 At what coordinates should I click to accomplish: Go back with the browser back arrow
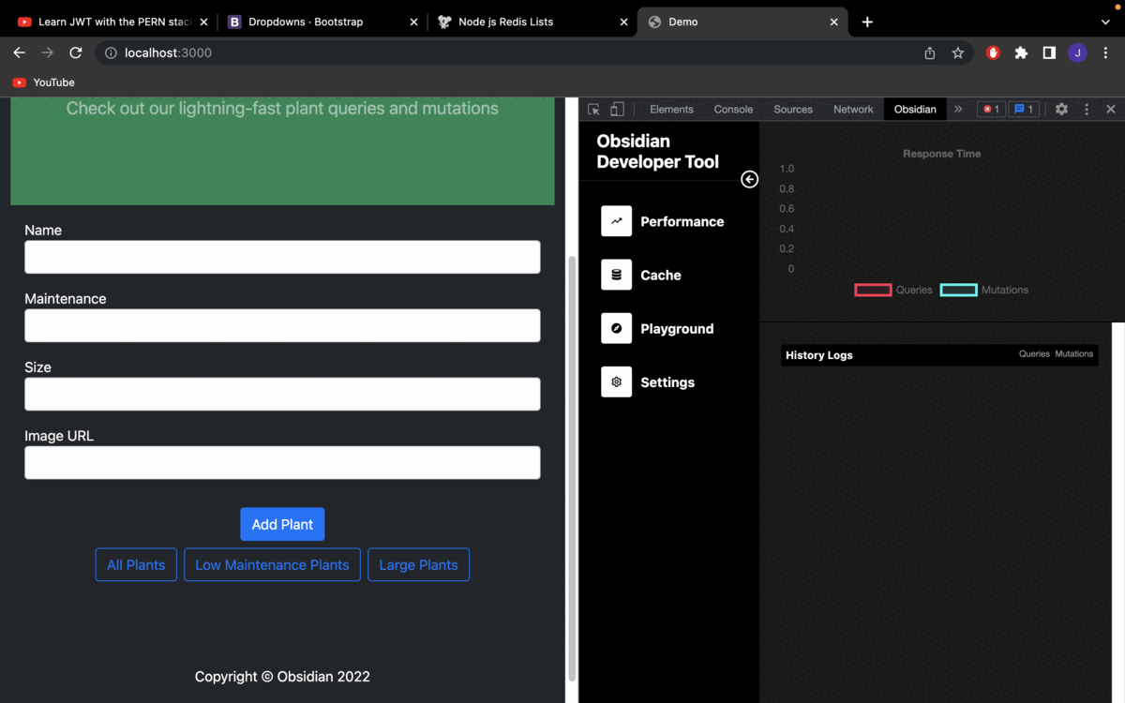(19, 52)
